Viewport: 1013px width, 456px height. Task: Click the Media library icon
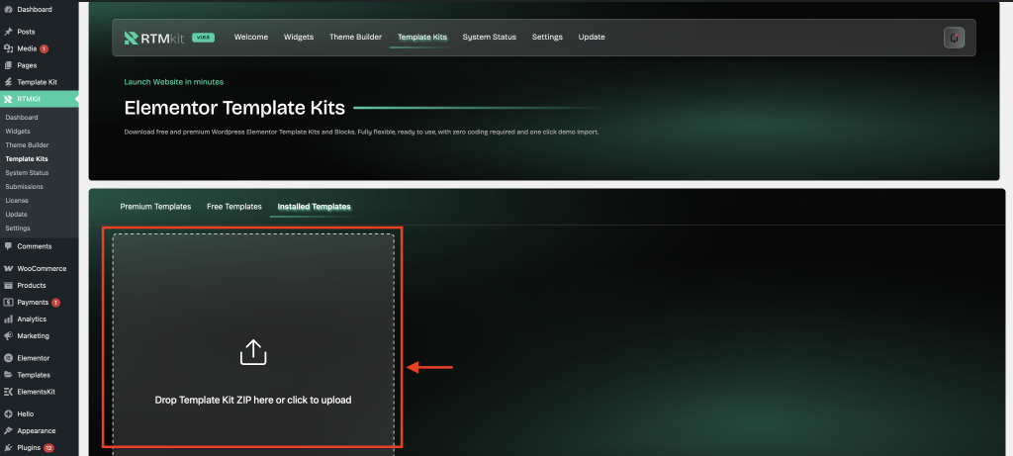coord(8,48)
